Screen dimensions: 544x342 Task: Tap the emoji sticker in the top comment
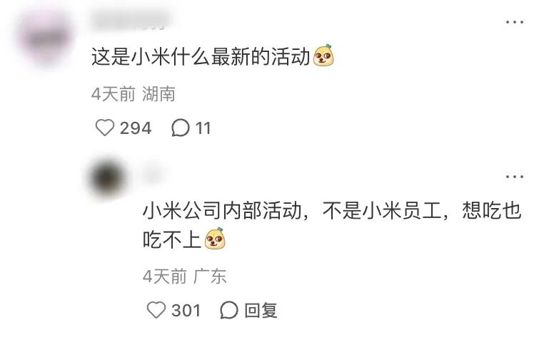coord(323,56)
